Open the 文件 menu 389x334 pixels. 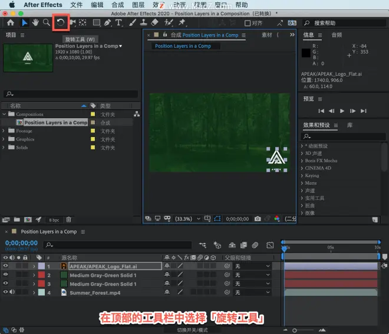click(x=77, y=5)
